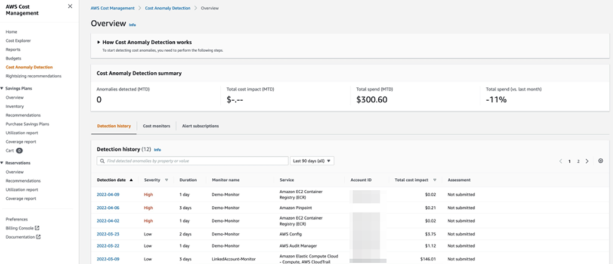This screenshot has height=264, width=613.
Task: Click in the find detected anomalies search field
Action: coord(192,161)
